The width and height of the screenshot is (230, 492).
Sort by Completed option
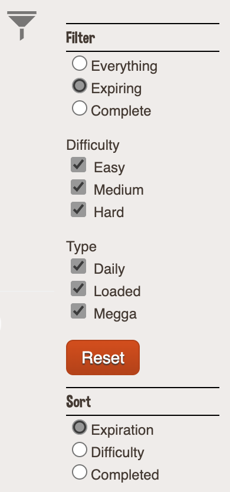click(x=80, y=472)
